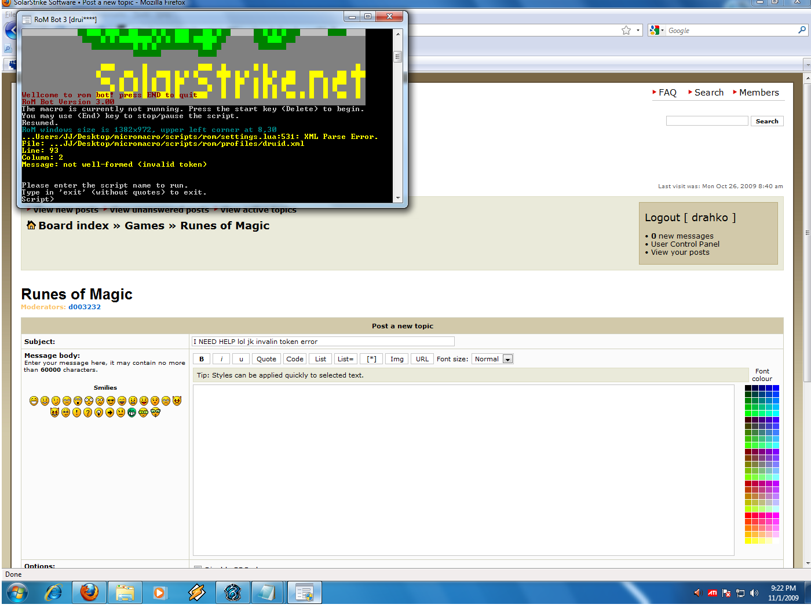
Task: Insert the question mark smiley
Action: click(x=87, y=412)
